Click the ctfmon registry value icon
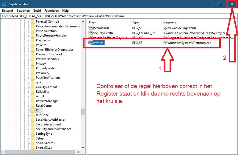238x155 pixels. [90, 43]
